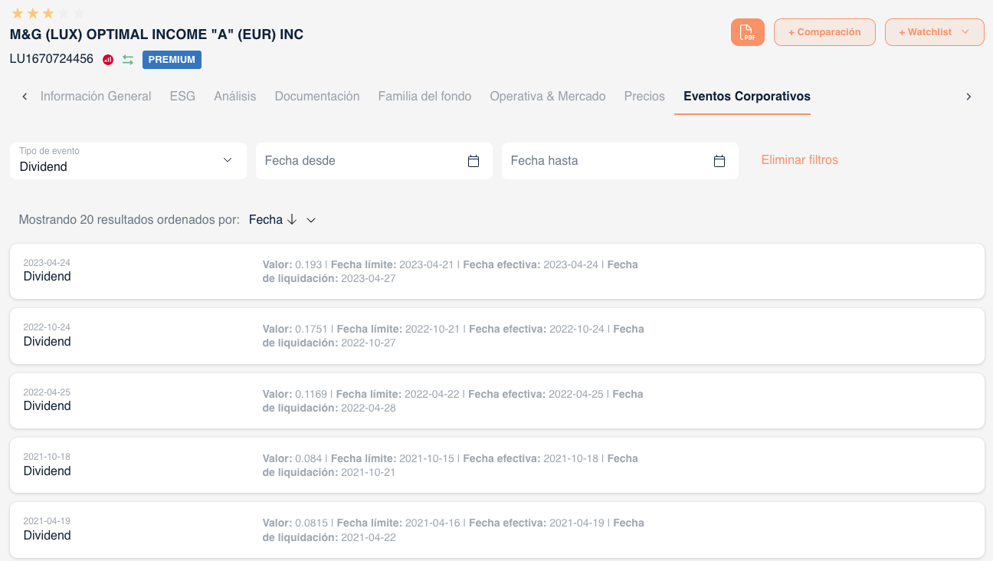
Task: Go to the Análisis tab
Action: click(235, 97)
